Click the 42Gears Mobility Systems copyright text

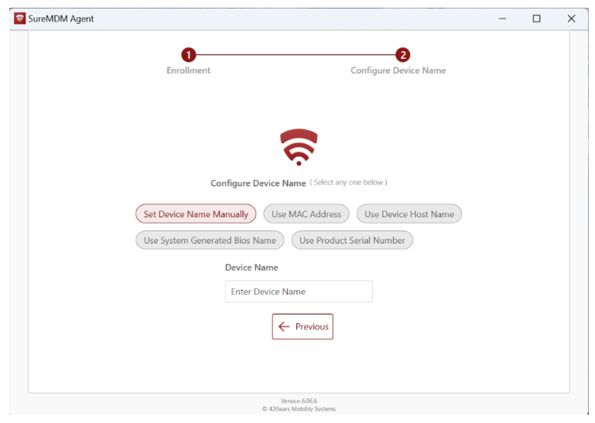pos(299,408)
